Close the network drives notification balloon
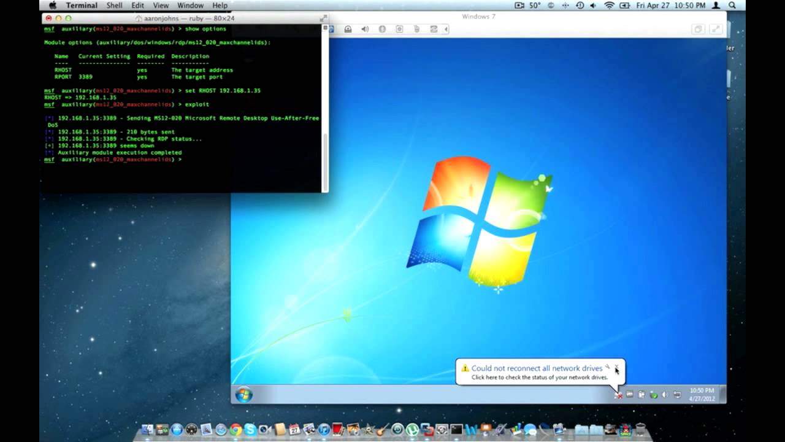The image size is (785, 442). pos(617,367)
